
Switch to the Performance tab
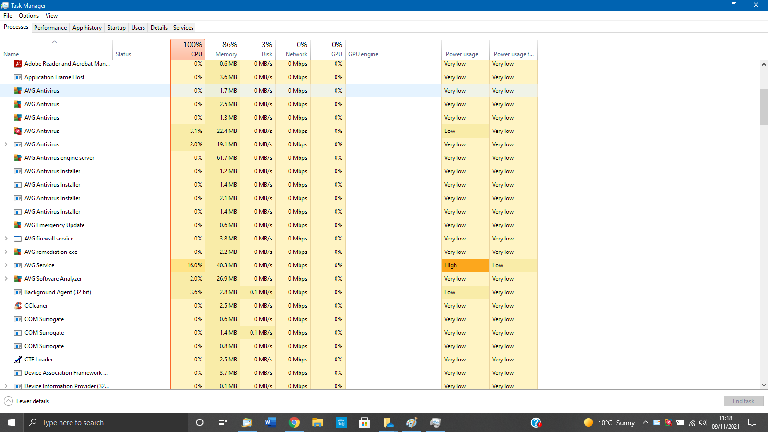[x=50, y=28]
